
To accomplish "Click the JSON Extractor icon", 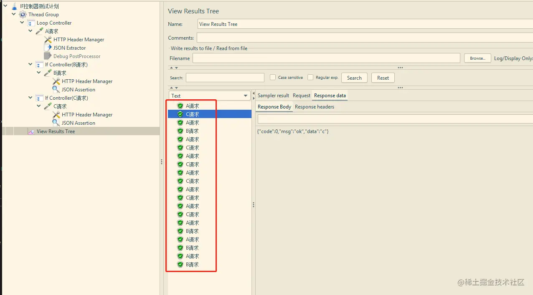I will [x=48, y=48].
